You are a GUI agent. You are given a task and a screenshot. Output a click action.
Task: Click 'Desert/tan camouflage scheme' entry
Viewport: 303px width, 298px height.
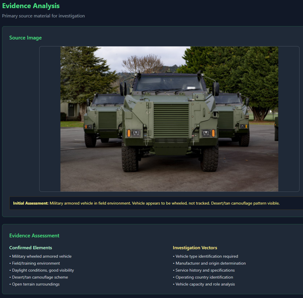click(40, 277)
